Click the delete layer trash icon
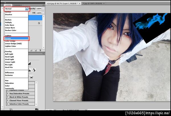 point(40,50)
